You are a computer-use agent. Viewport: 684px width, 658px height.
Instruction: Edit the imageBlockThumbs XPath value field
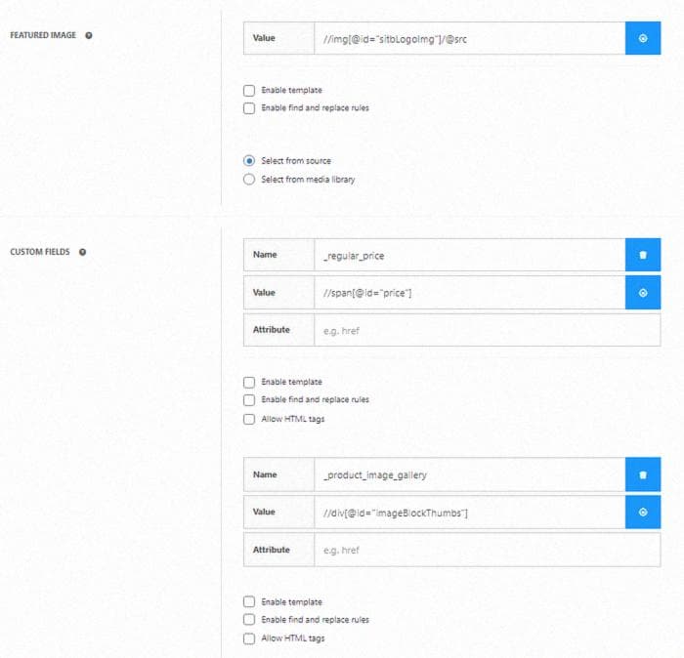pos(469,512)
